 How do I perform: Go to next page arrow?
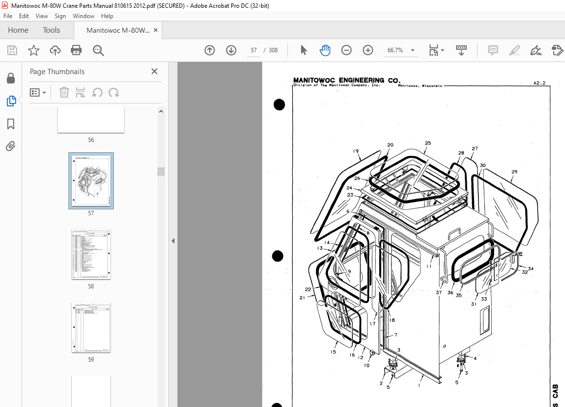click(x=231, y=50)
